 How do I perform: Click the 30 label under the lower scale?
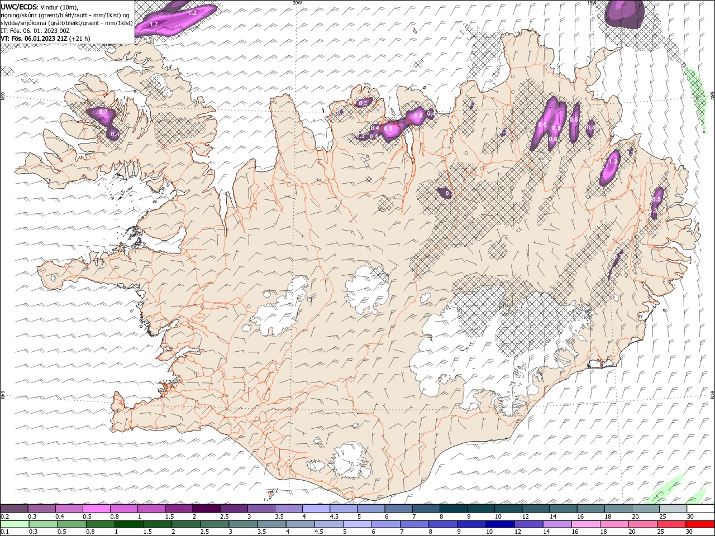click(690, 532)
